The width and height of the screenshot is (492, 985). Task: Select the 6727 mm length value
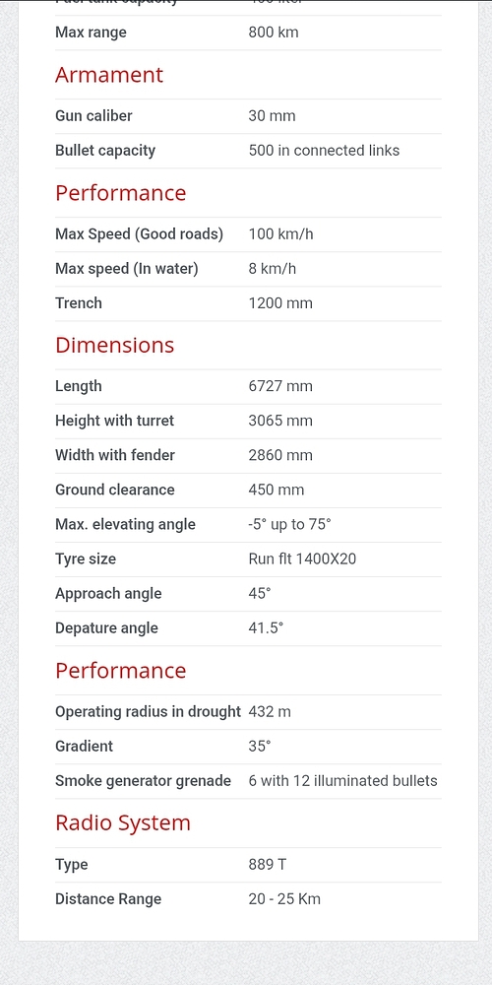pos(280,386)
